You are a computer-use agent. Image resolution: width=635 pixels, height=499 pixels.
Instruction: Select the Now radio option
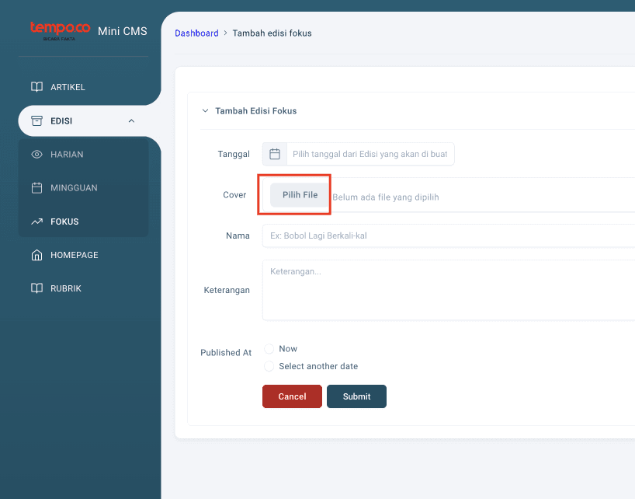coord(269,349)
